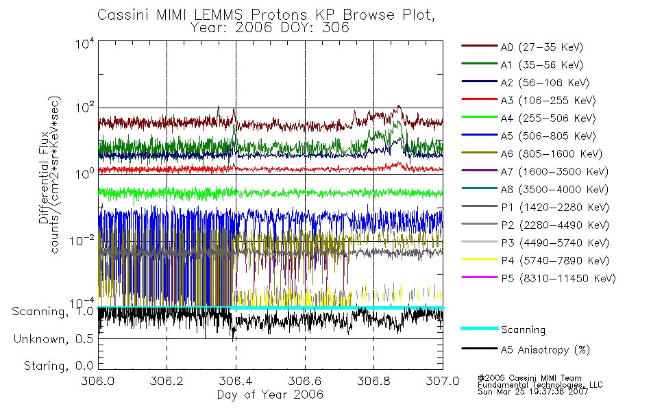The width and height of the screenshot is (651, 411).
Task: Click the olive A6 legend line swatch
Action: (480, 153)
